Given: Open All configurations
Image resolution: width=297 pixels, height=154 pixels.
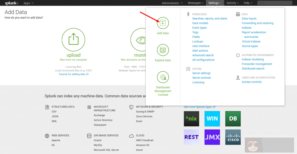Looking at the screenshot, I should (x=203, y=60).
